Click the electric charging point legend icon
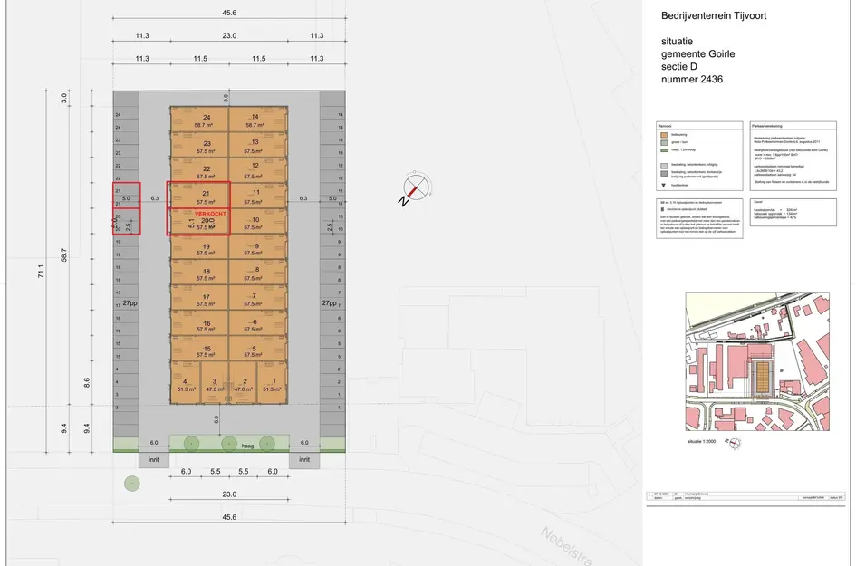 point(660,210)
